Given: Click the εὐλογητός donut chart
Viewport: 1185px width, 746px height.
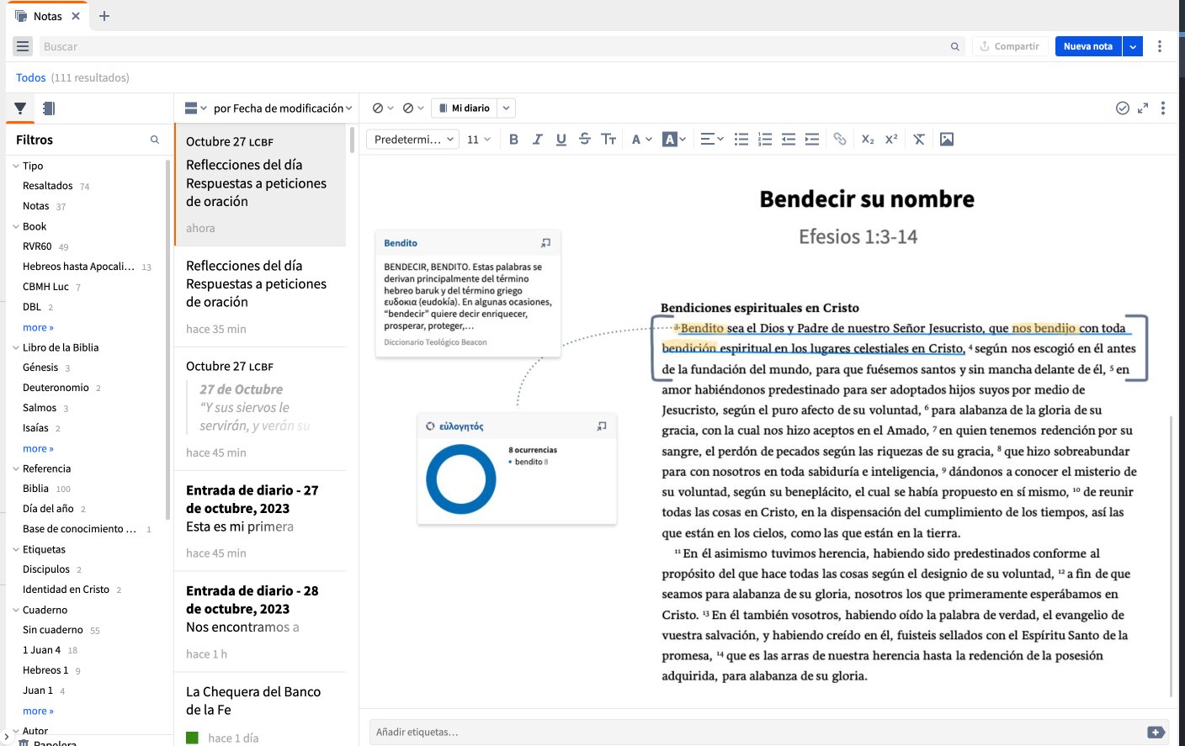Looking at the screenshot, I should click(461, 479).
